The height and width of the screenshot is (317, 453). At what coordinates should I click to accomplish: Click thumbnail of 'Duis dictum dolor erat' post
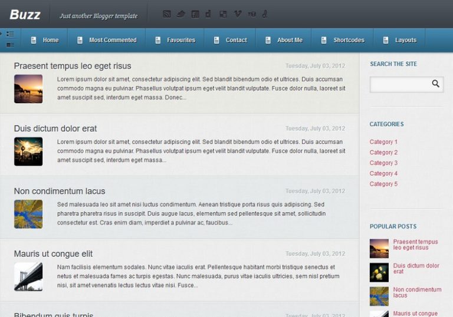(28, 151)
